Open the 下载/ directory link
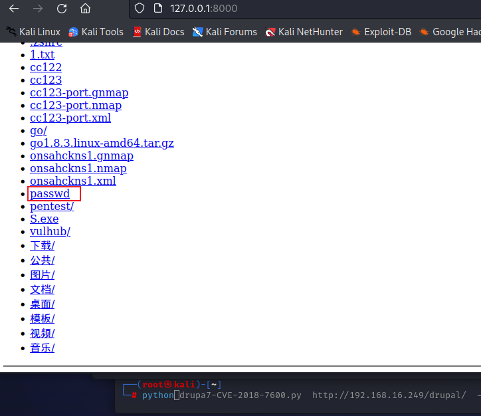This screenshot has height=416, width=481. tap(42, 246)
